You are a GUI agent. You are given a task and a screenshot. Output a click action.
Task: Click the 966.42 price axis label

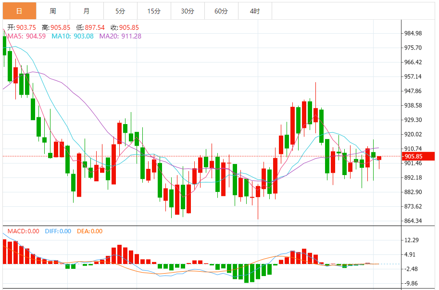pos(413,62)
